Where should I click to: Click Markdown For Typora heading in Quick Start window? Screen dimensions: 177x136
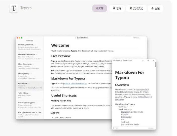point(68,78)
